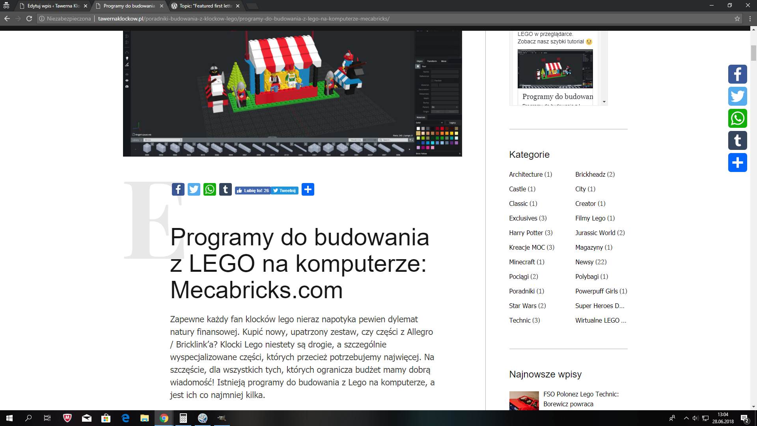Click the page vertical scrollbar thumb
Viewport: 757px width, 426px height.
pos(753,53)
